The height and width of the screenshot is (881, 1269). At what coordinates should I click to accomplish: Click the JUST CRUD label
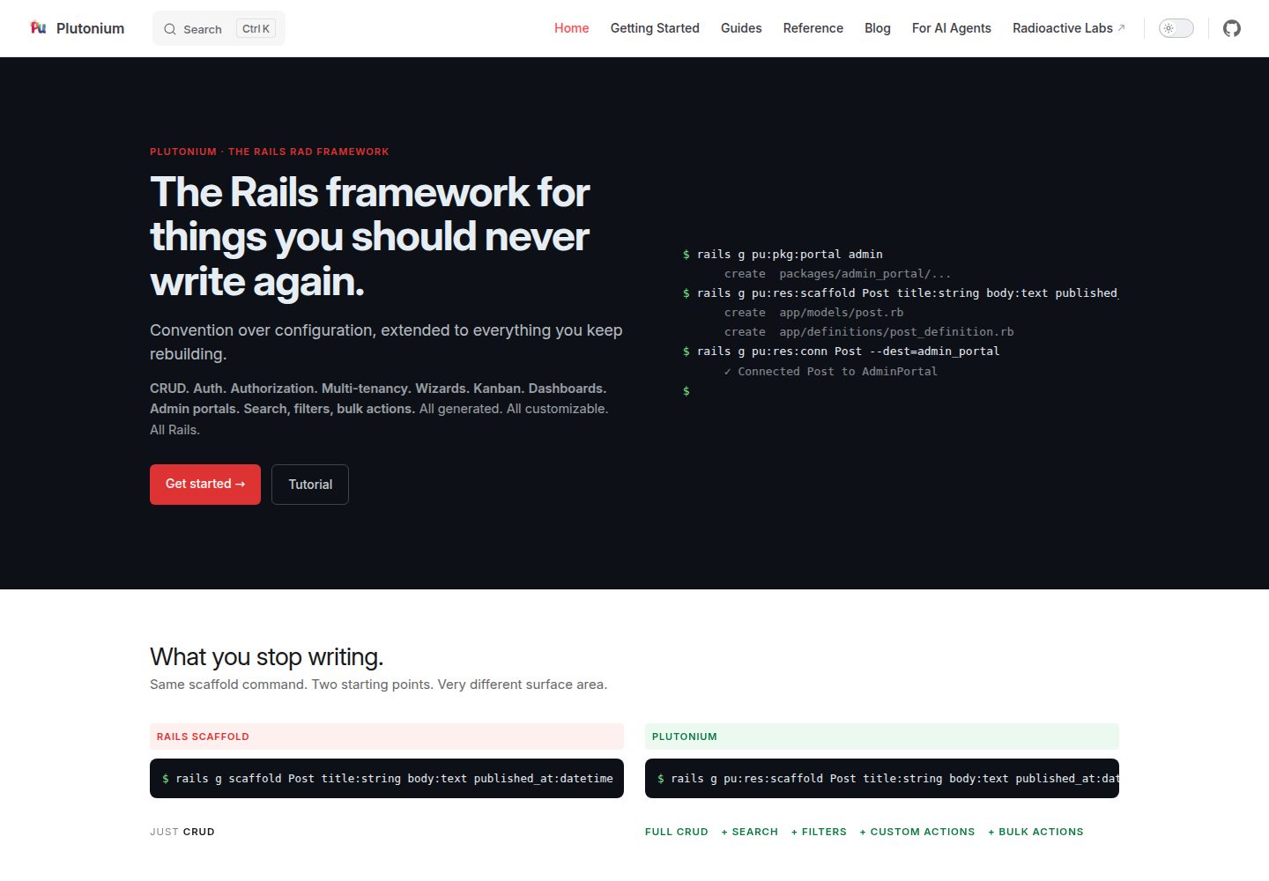tap(182, 832)
